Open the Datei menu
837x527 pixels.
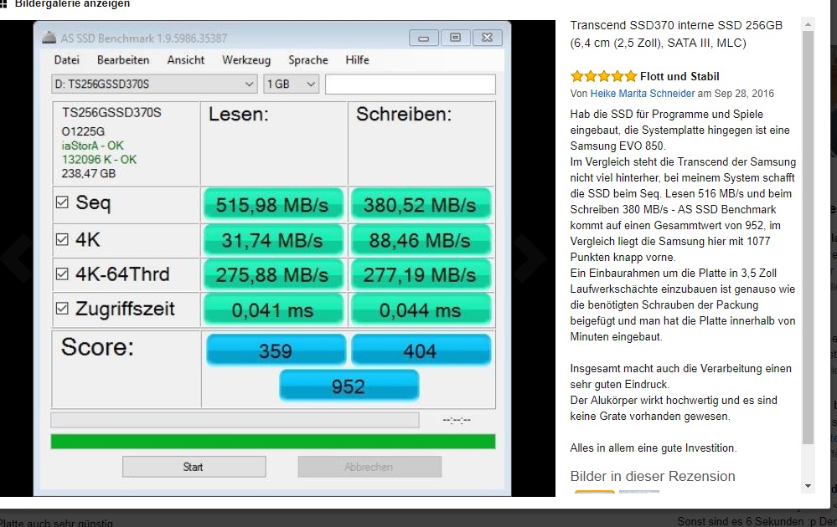[x=67, y=59]
